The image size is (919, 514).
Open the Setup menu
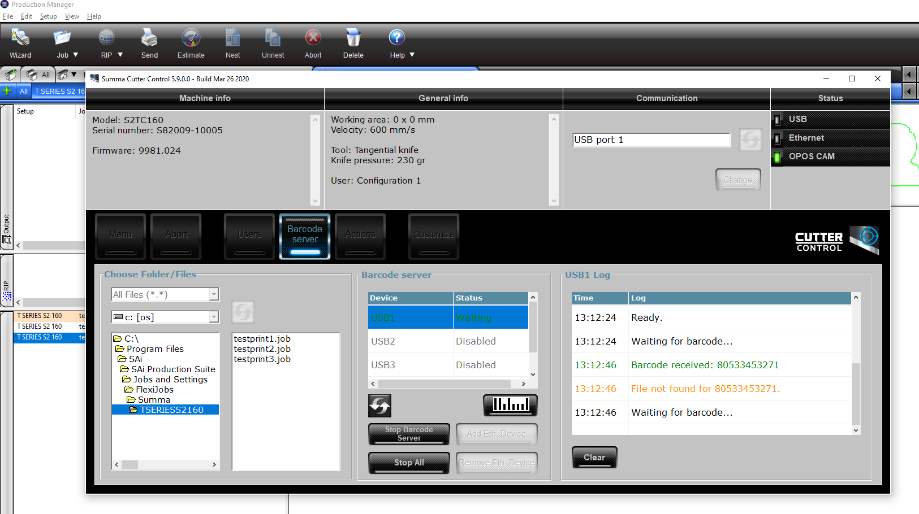click(x=48, y=16)
